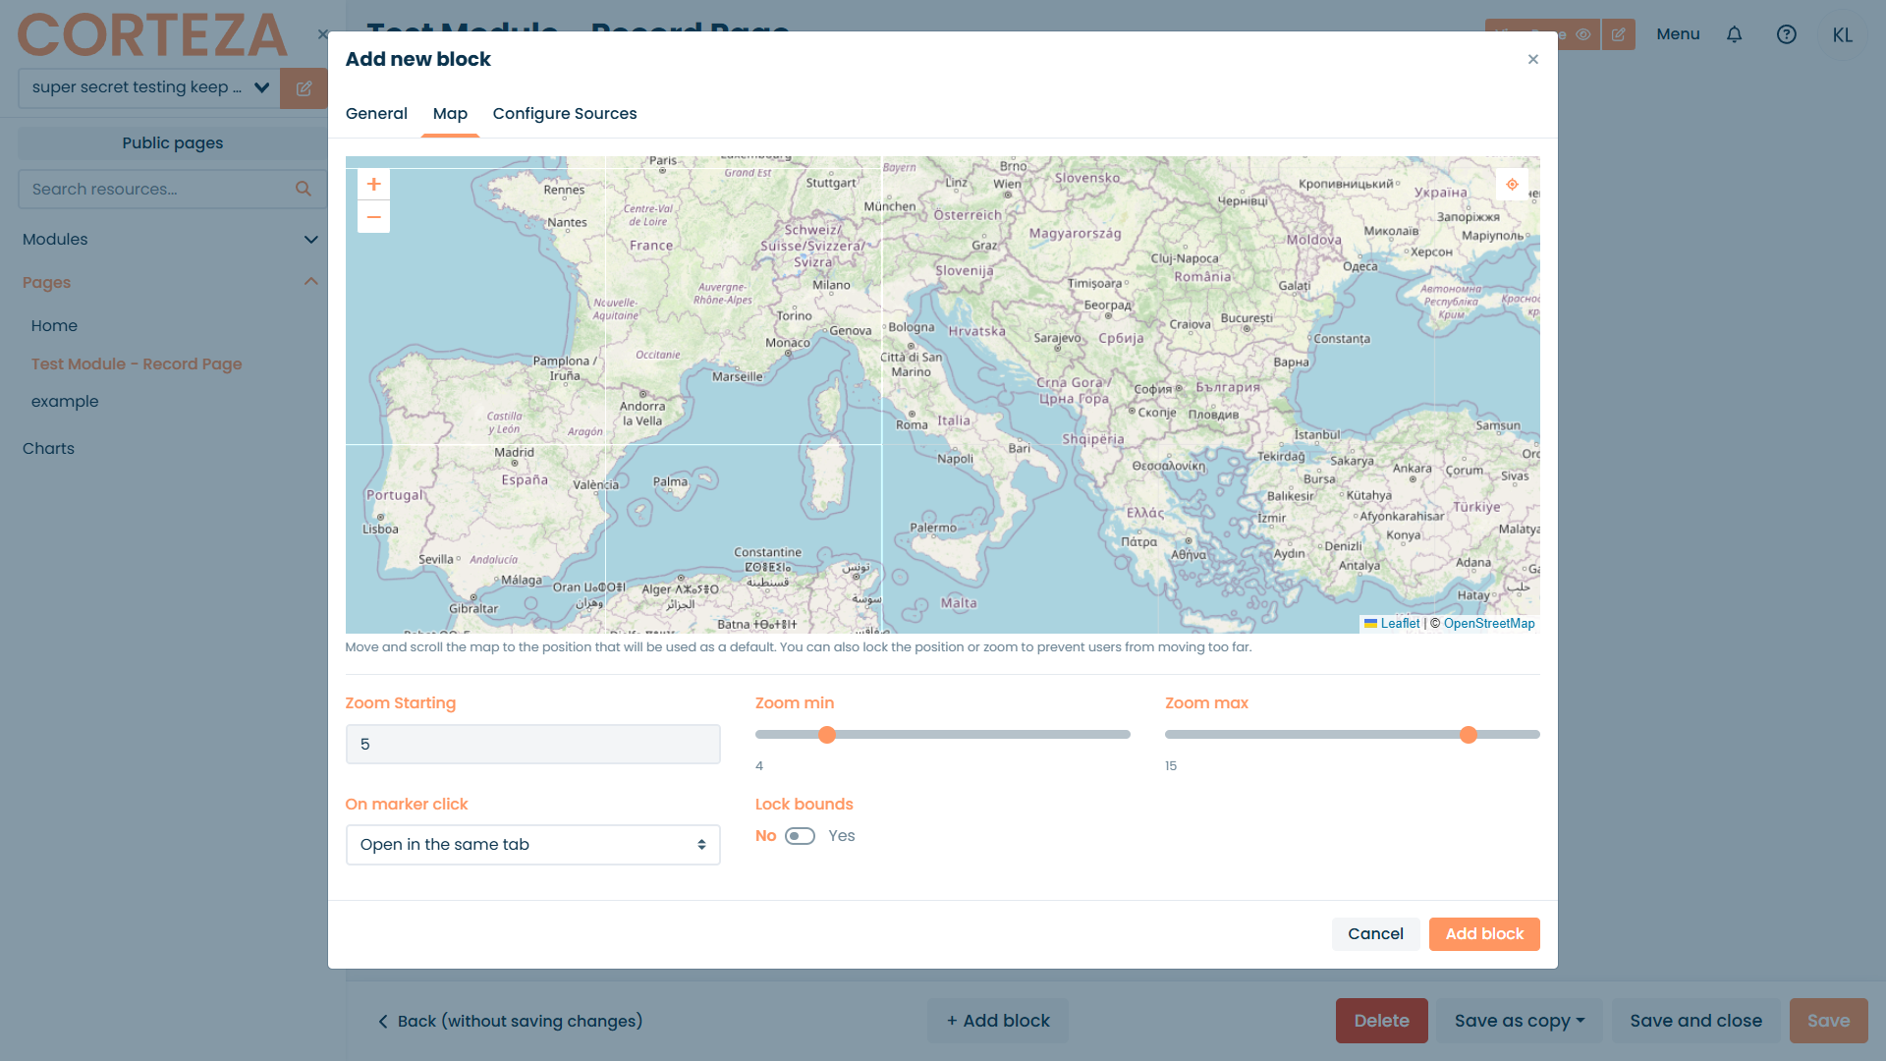Click the Public pages button
This screenshot has width=1886, height=1061.
tap(172, 143)
